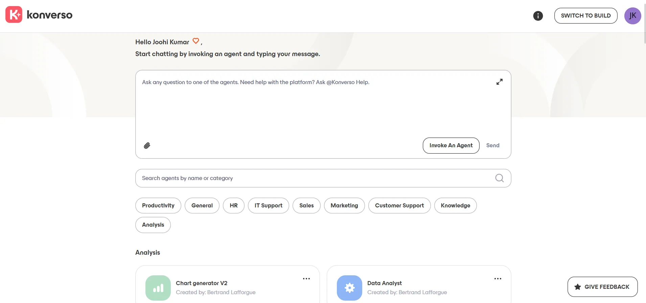Open the JK user avatar menu
This screenshot has height=303, width=646.
(x=632, y=16)
